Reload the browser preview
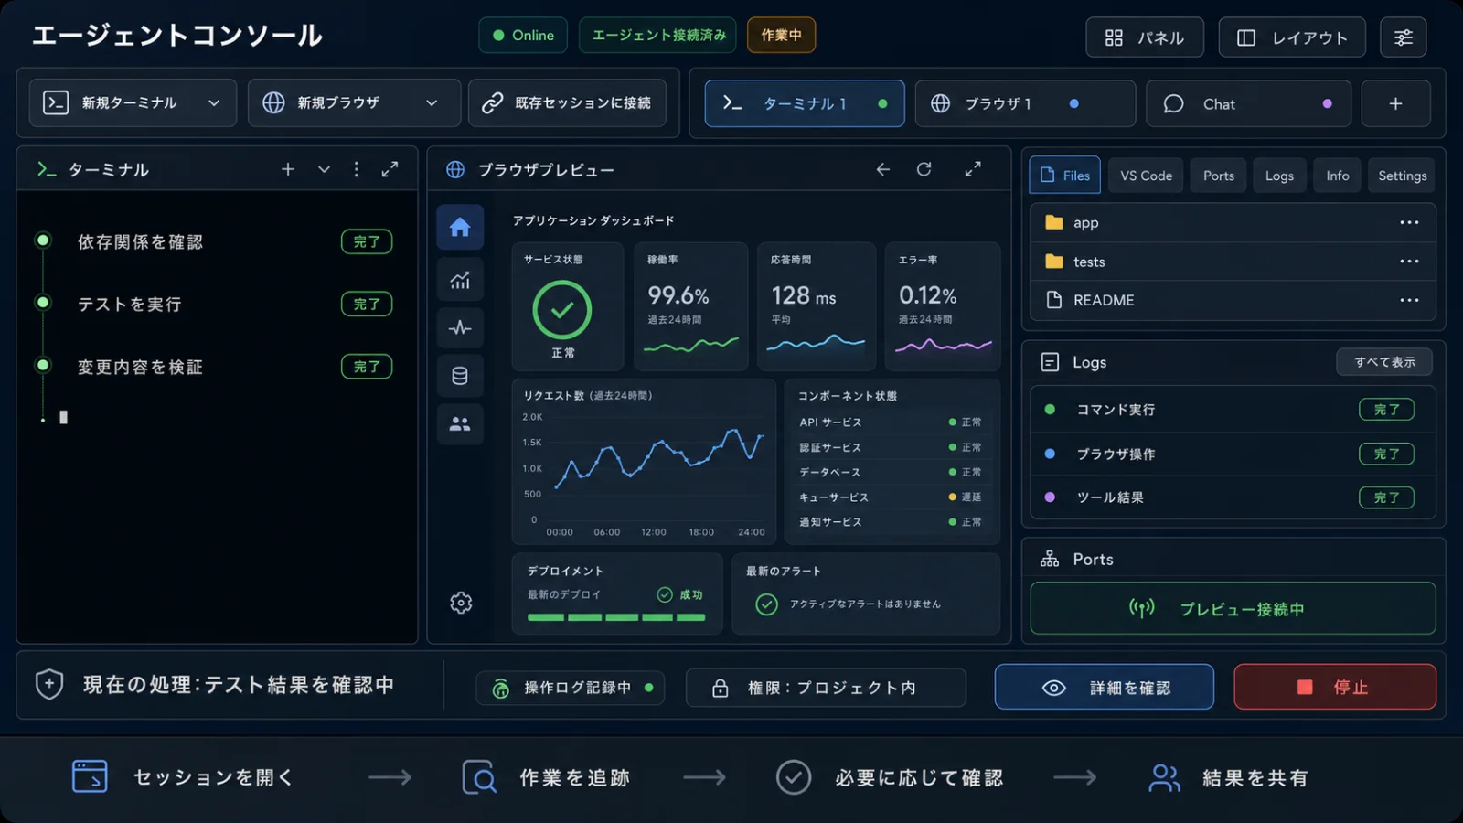 tap(924, 169)
